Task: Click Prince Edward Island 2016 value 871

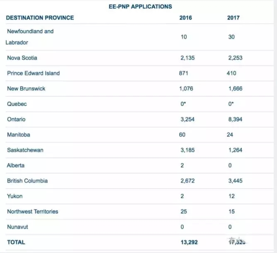Action: coord(184,73)
